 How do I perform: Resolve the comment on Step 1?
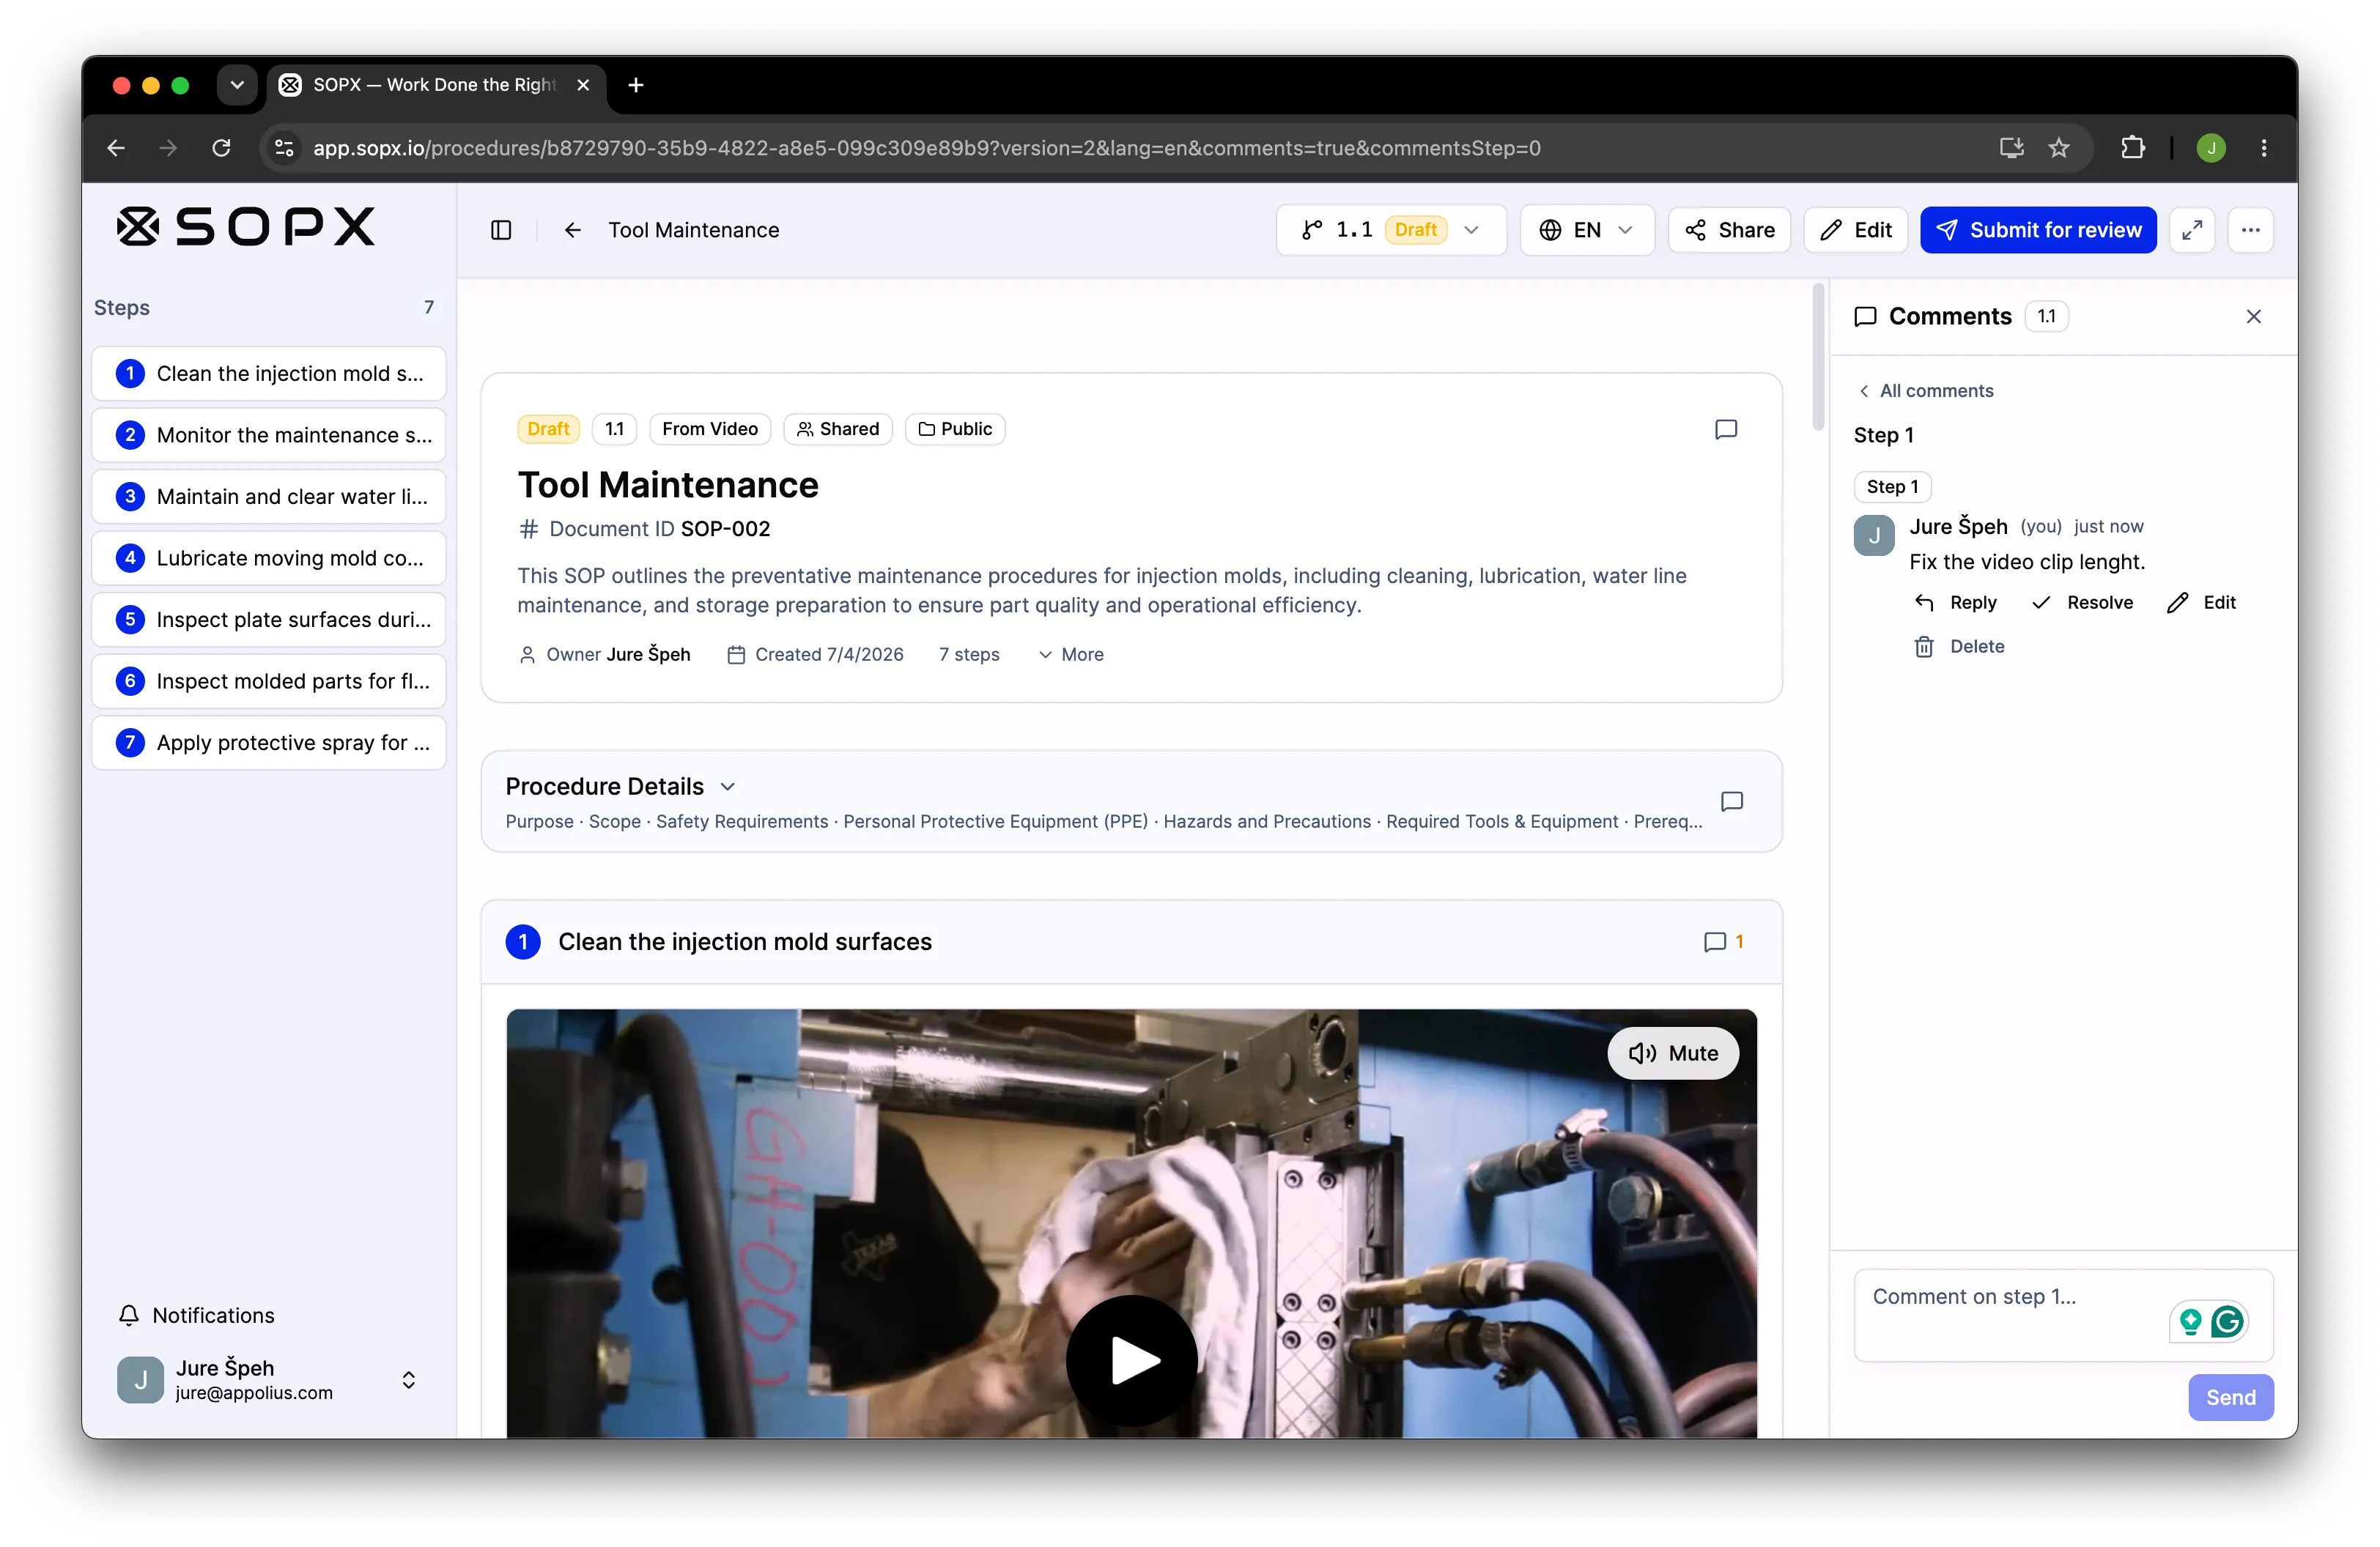[2083, 603]
